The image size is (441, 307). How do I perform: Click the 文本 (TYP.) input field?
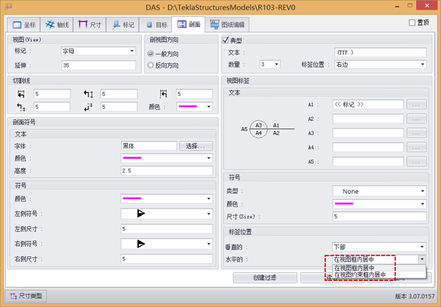coord(381,53)
